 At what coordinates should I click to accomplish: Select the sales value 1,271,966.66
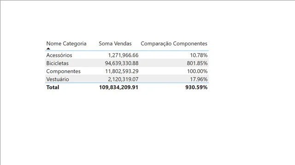[123, 55]
